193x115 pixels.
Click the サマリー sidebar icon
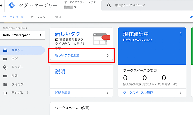[x=5, y=50]
